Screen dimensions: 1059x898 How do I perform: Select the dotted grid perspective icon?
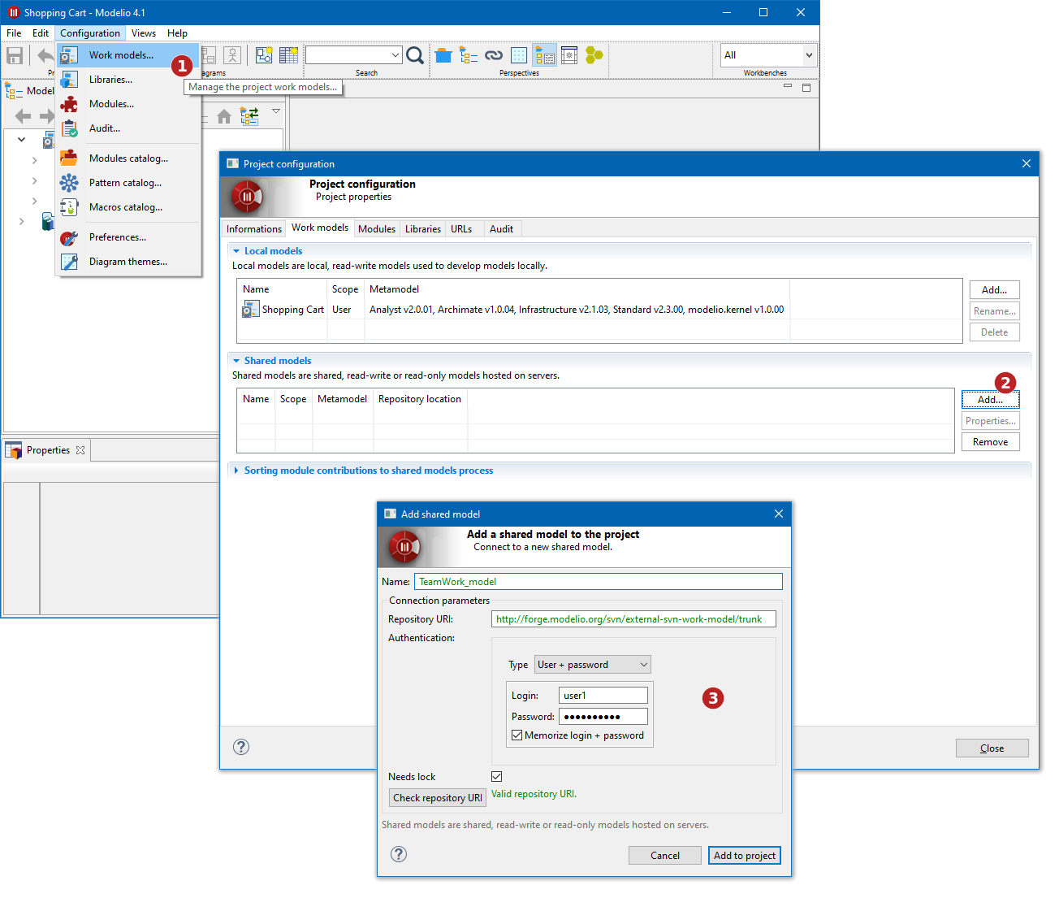(x=519, y=55)
